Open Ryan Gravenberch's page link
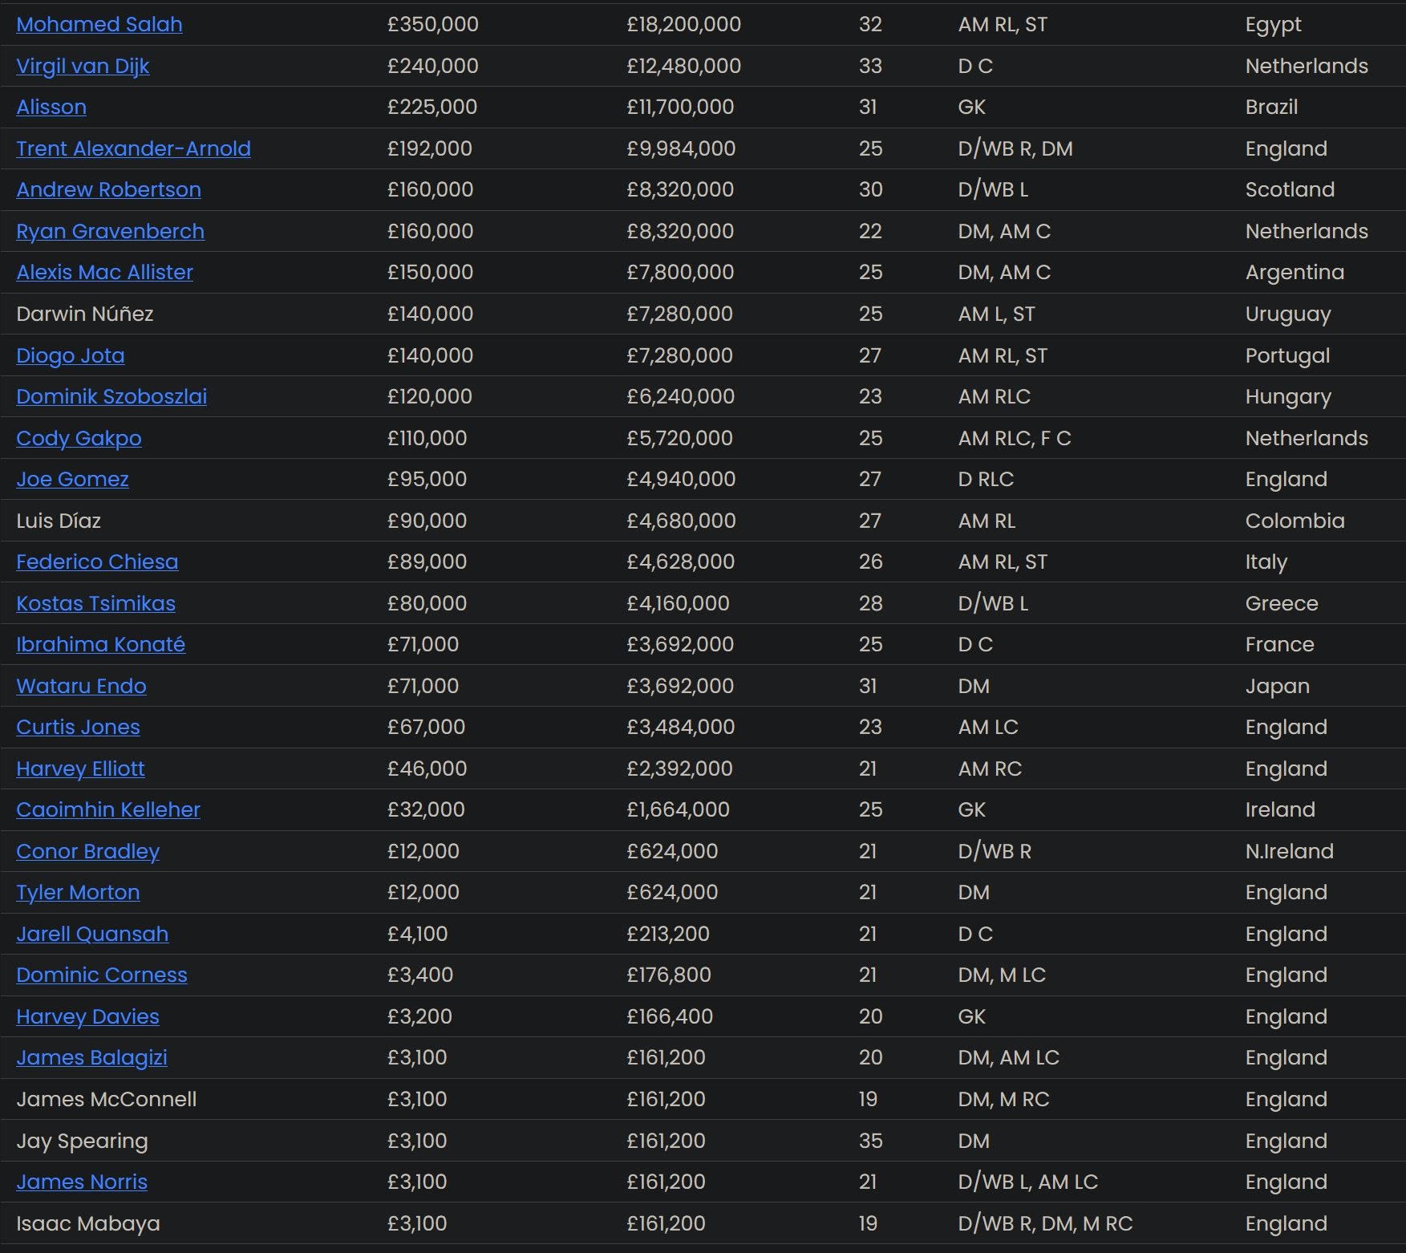 pos(110,231)
